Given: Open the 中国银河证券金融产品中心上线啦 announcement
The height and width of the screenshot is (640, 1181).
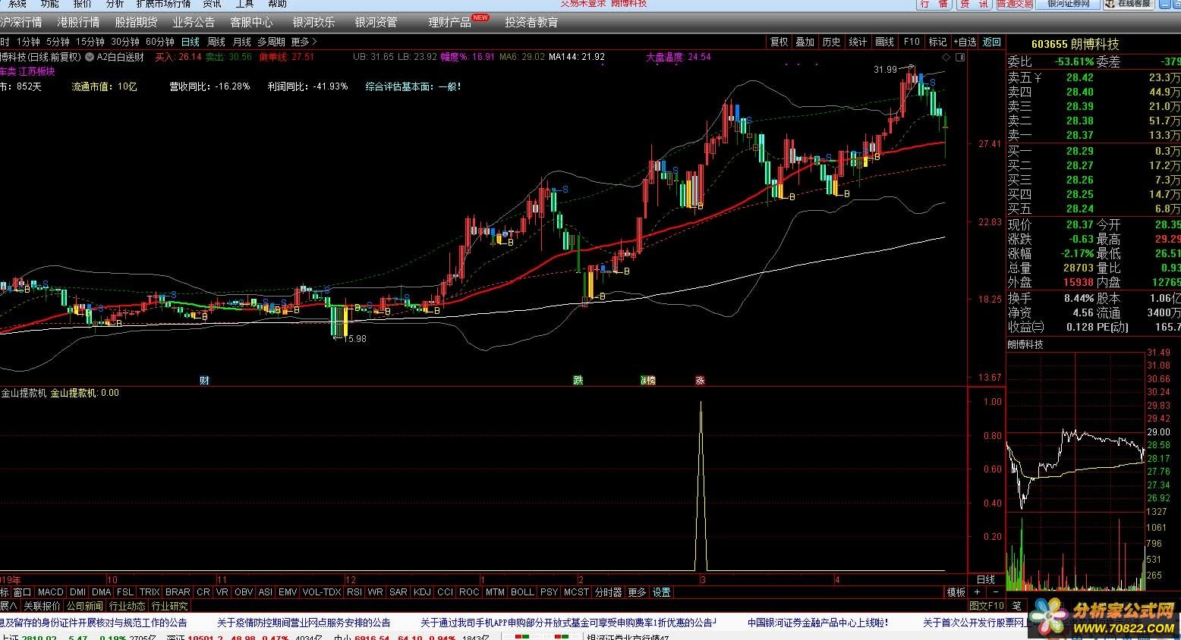Looking at the screenshot, I should pyautogui.click(x=817, y=623).
